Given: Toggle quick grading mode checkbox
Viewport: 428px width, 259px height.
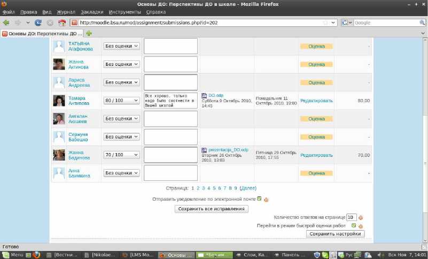Looking at the screenshot, I should pos(354,225).
